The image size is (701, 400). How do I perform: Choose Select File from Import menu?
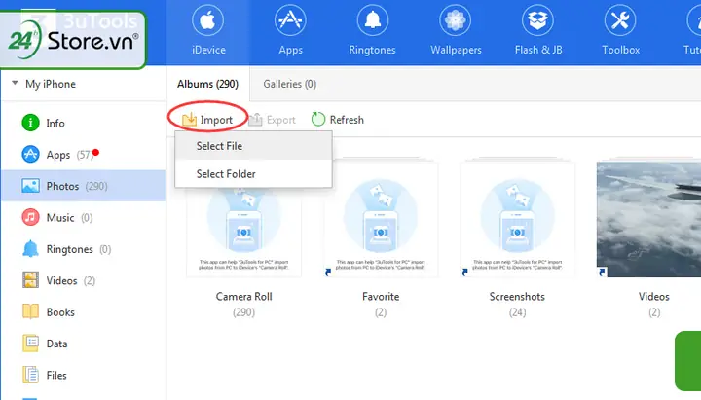coord(253,146)
